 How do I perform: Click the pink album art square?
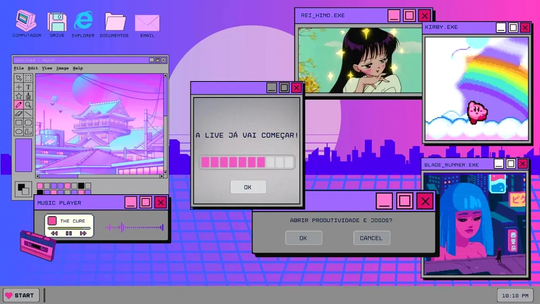point(52,221)
